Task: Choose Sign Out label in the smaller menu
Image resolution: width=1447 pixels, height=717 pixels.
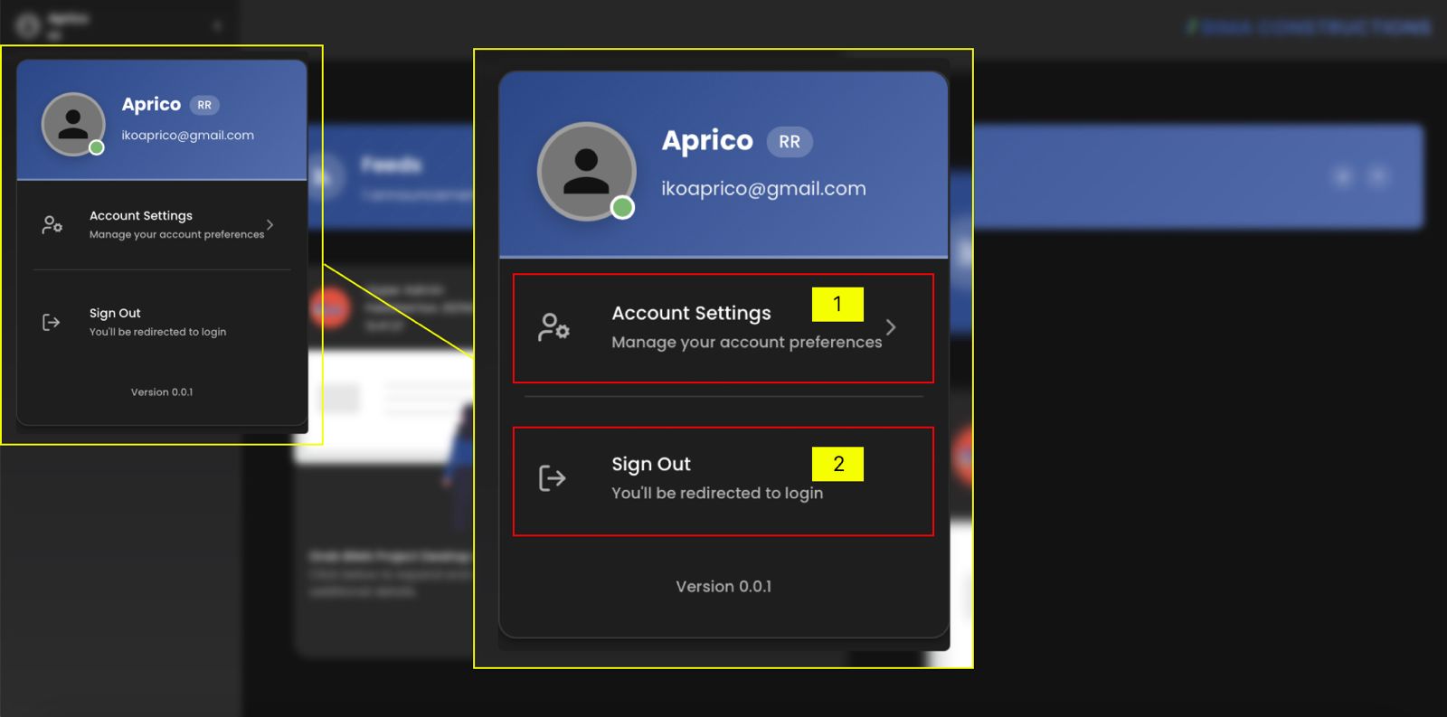Action: 115,313
